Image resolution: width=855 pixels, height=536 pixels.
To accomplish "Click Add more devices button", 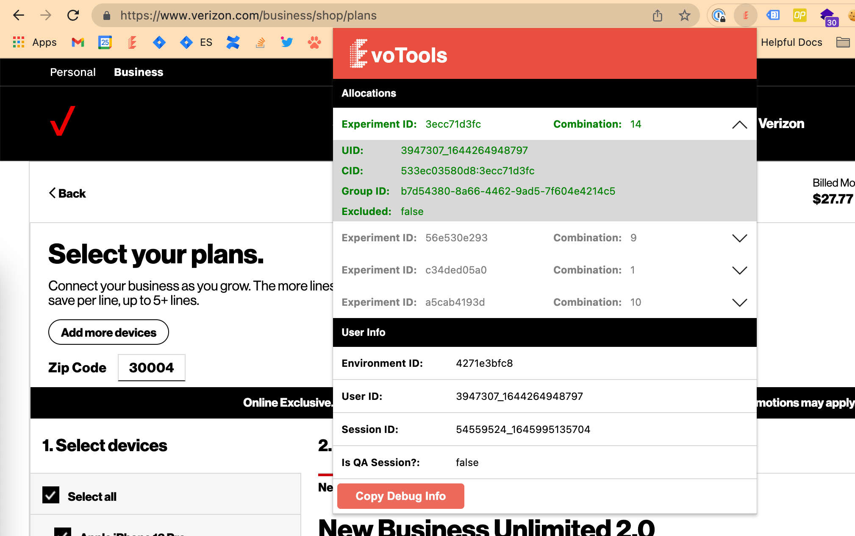I will 108,332.
